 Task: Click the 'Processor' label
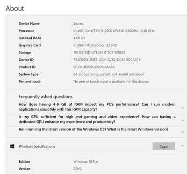pos(26,31)
